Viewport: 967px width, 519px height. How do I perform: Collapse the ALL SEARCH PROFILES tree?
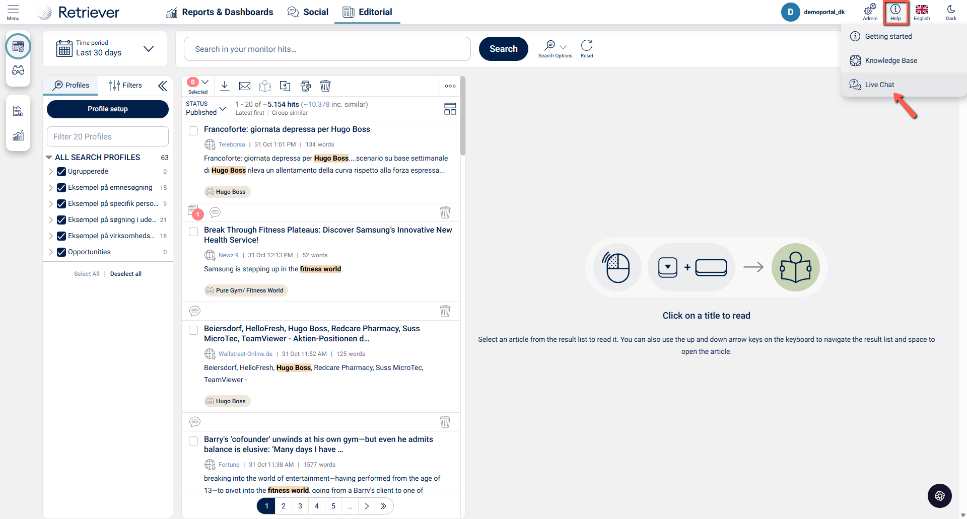coord(49,158)
